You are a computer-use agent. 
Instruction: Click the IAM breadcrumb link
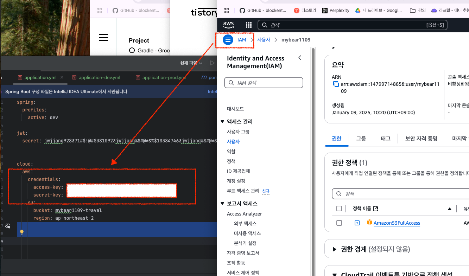pos(242,40)
